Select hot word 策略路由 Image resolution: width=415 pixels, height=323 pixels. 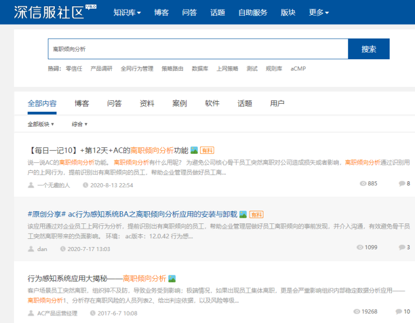pyautogui.click(x=172, y=69)
